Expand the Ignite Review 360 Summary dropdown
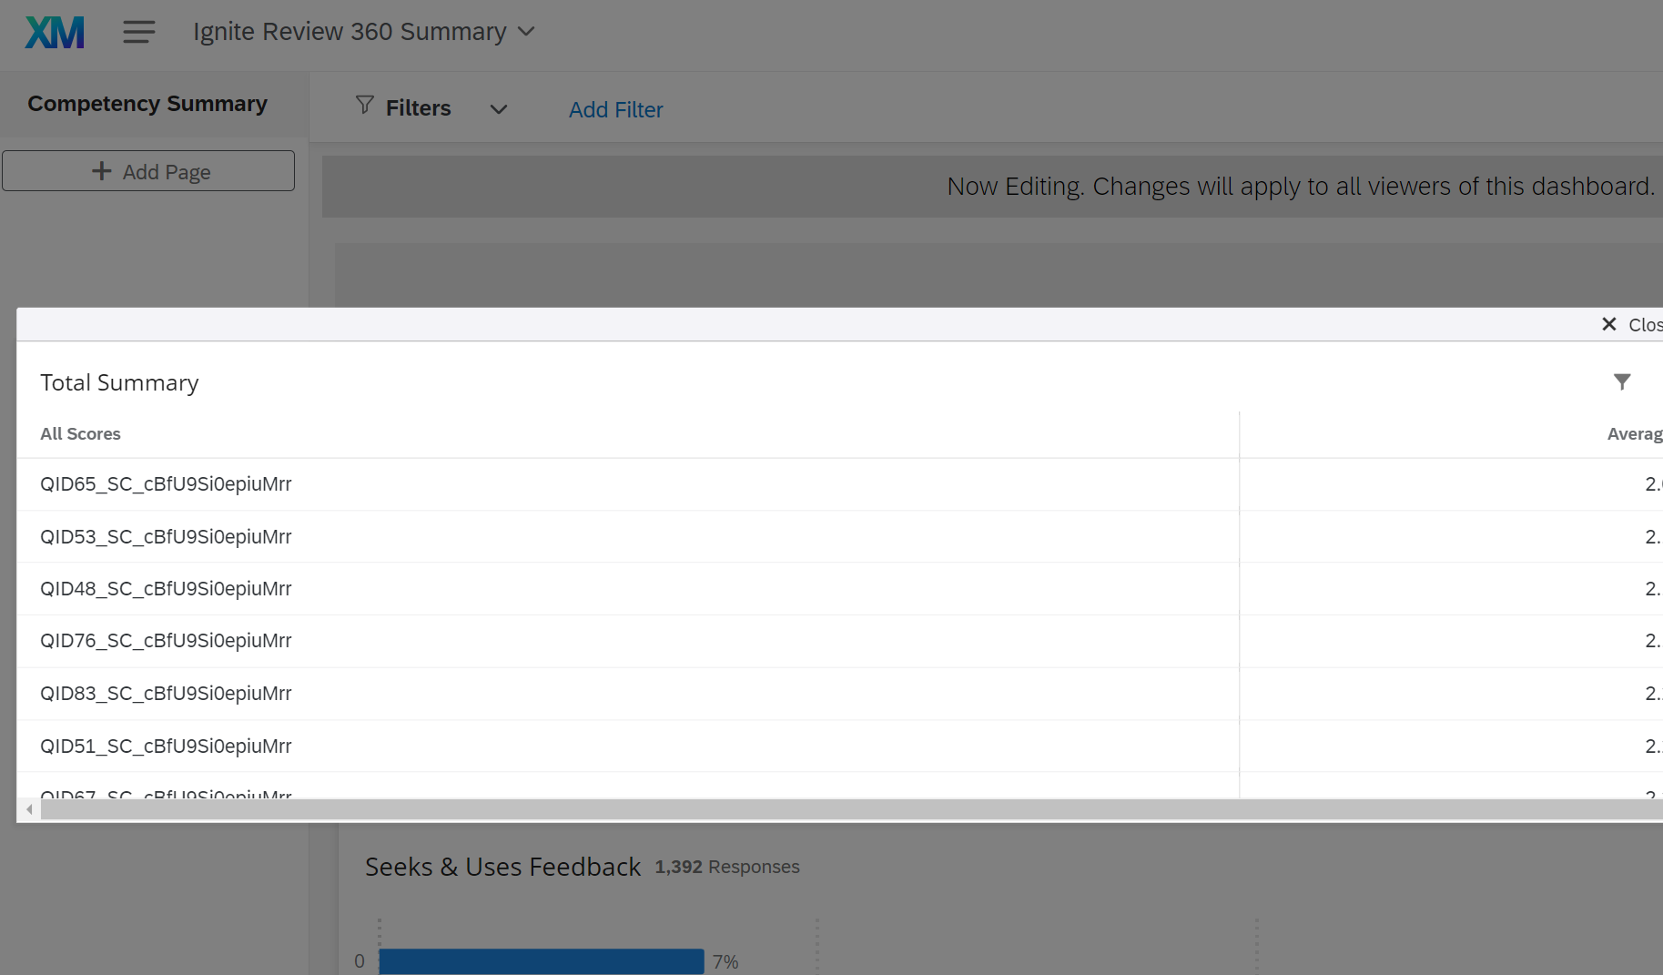The width and height of the screenshot is (1663, 975). (363, 32)
